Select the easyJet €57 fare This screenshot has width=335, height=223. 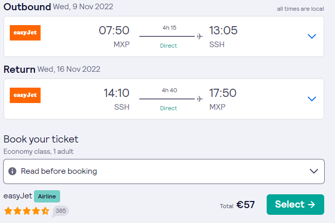coord(295,205)
